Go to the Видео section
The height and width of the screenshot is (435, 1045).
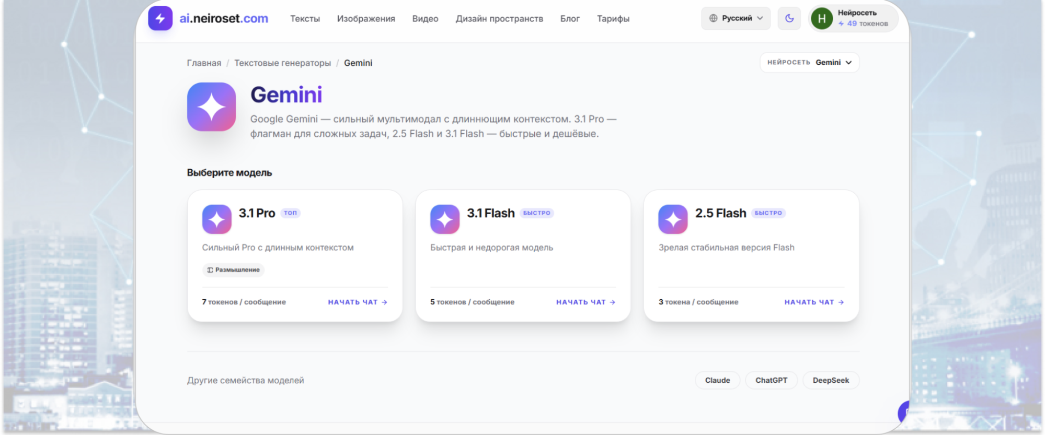(x=425, y=19)
